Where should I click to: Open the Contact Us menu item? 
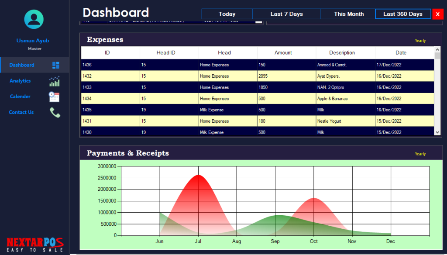[x=34, y=112]
